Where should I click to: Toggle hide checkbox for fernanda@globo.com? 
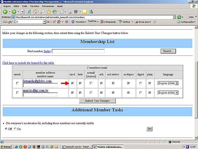tap(80, 83)
